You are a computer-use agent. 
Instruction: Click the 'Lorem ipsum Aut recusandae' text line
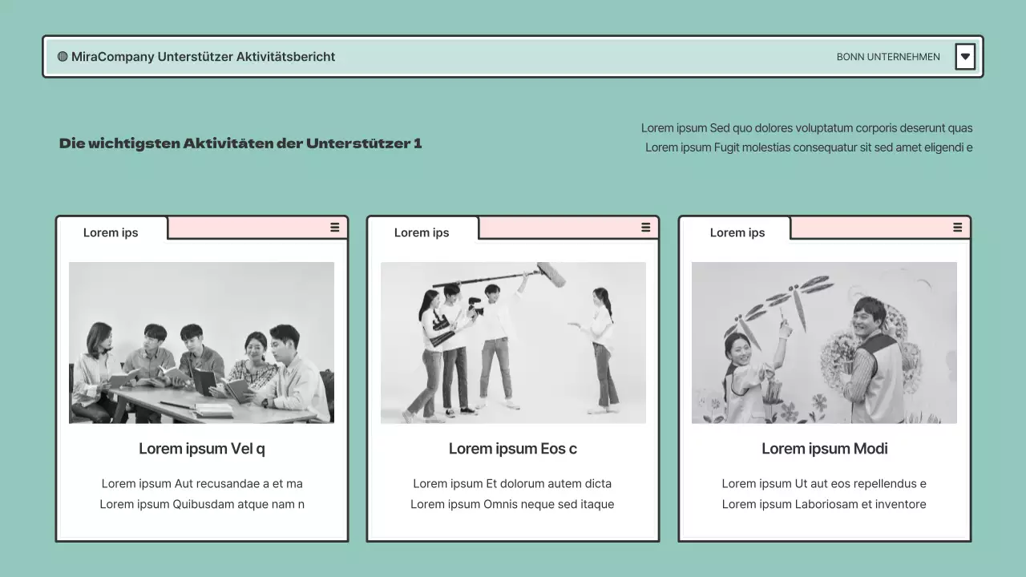point(202,483)
